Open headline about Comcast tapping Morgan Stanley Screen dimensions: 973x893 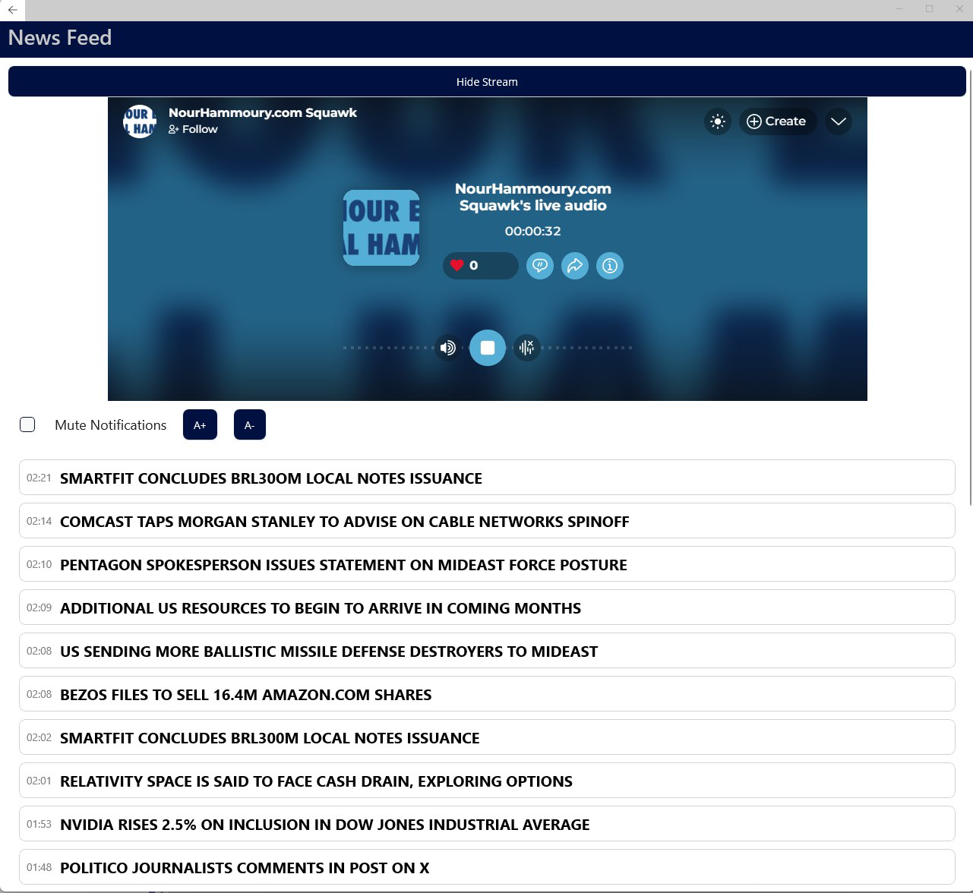click(x=487, y=521)
